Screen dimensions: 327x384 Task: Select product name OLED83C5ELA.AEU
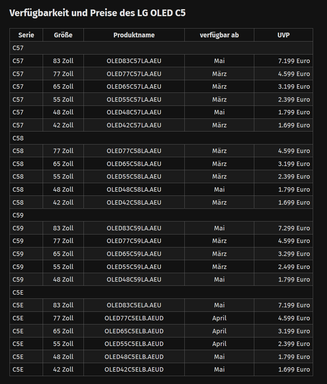click(x=134, y=305)
